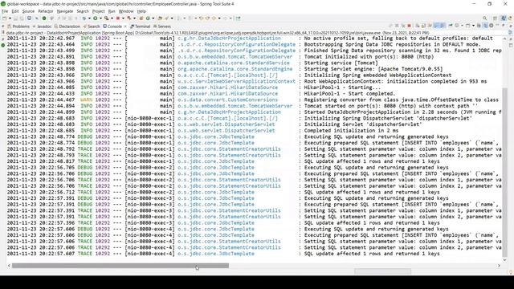Click the green round Boot icon in the main toolbar

click(x=44, y=18)
